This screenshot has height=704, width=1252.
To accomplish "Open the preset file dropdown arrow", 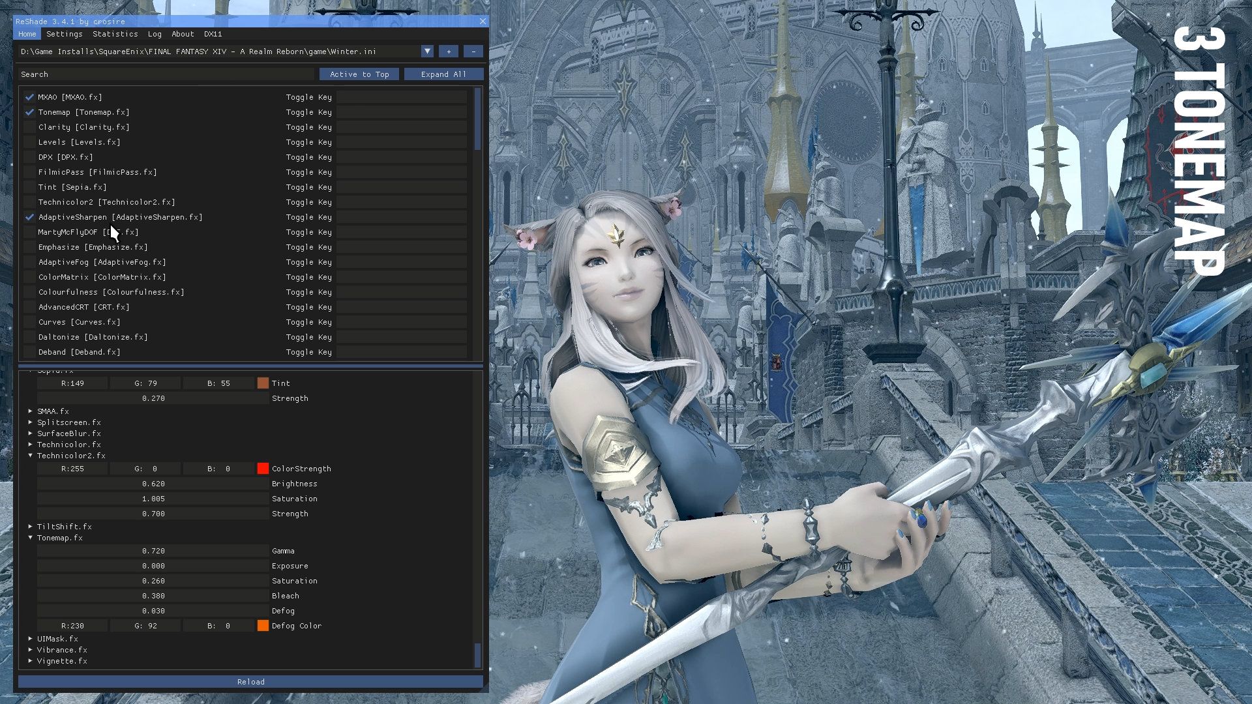I will tap(427, 51).
